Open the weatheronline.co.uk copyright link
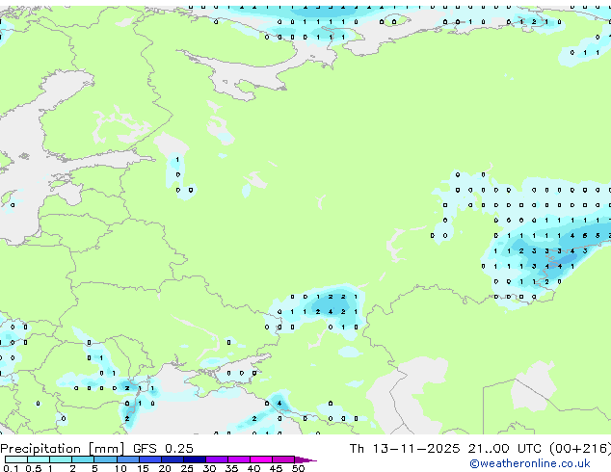This screenshot has width=611, height=472. pyautogui.click(x=529, y=463)
